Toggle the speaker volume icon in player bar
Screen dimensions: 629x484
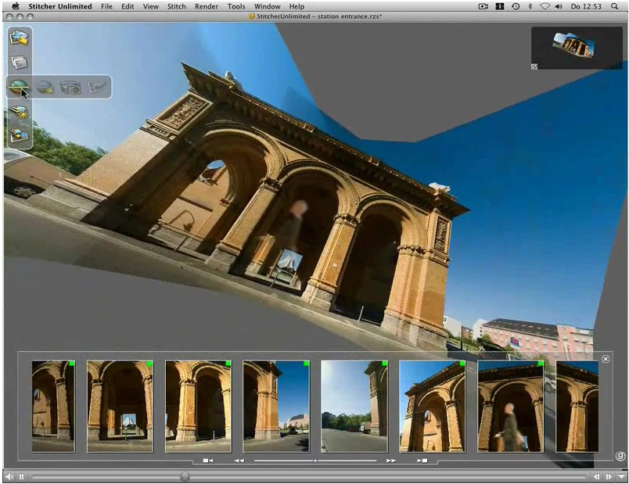[9, 476]
